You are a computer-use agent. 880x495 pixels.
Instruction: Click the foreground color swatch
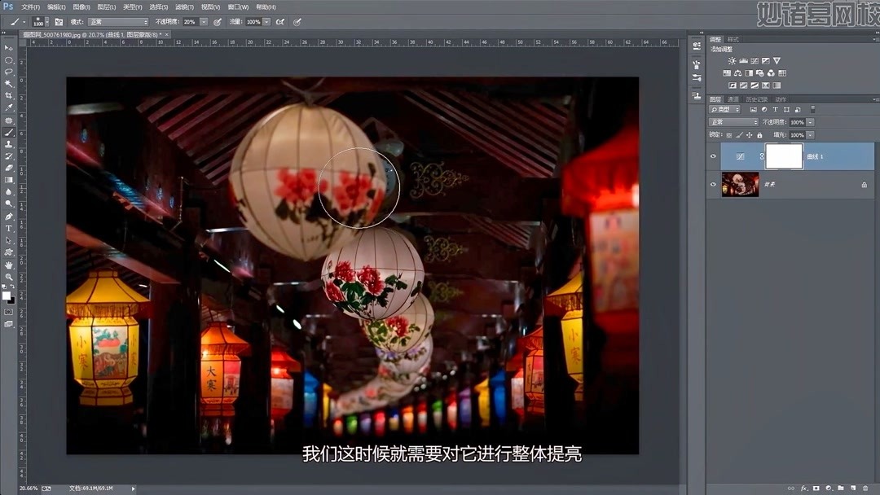tap(7, 296)
